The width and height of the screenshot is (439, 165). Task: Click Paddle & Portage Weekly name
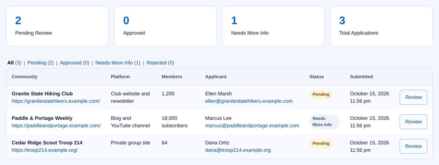pos(42,118)
